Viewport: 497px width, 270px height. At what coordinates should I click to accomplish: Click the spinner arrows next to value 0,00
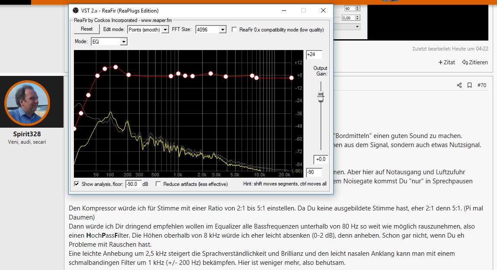tap(357, 18)
